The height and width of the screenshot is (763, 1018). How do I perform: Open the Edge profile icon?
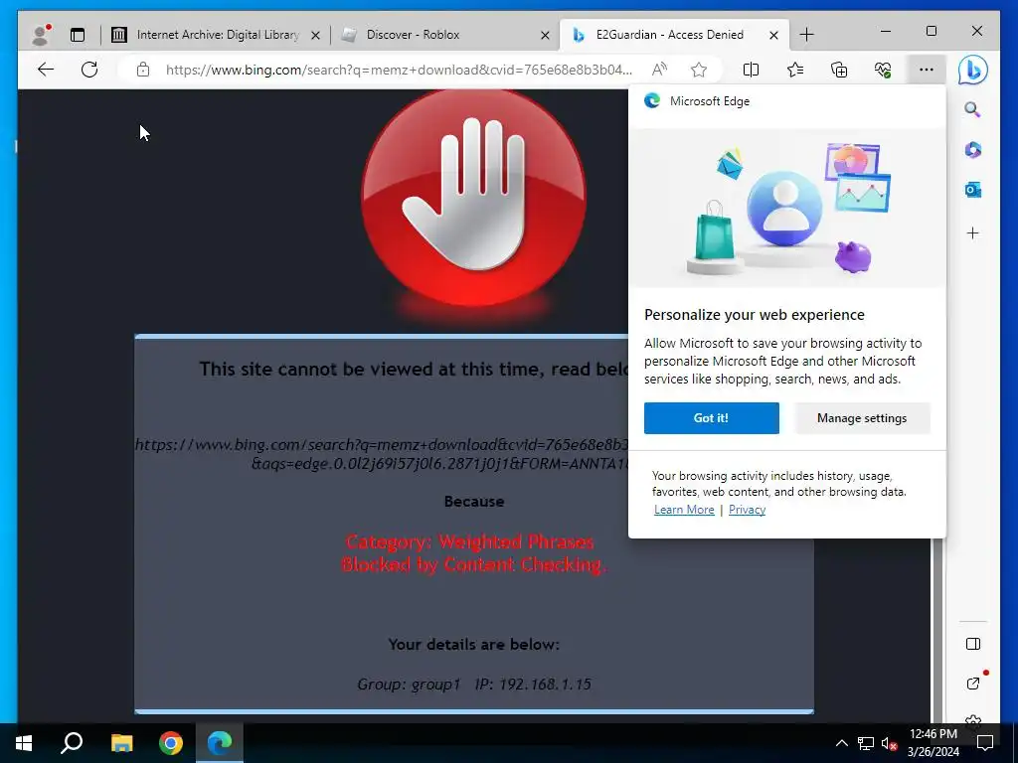42,35
